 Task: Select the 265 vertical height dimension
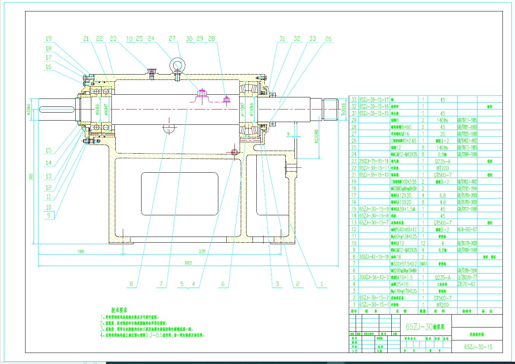coord(31,177)
